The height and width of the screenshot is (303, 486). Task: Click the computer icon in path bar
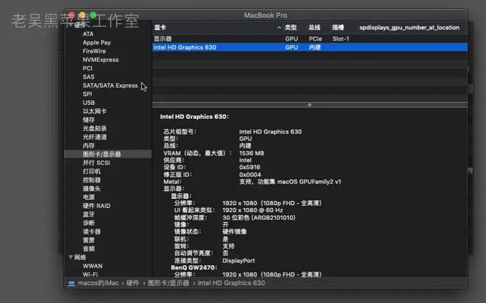[72, 283]
